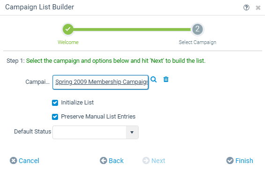The image size is (265, 171).
Task: Go to the Select Campaign step label
Action: pyautogui.click(x=198, y=42)
